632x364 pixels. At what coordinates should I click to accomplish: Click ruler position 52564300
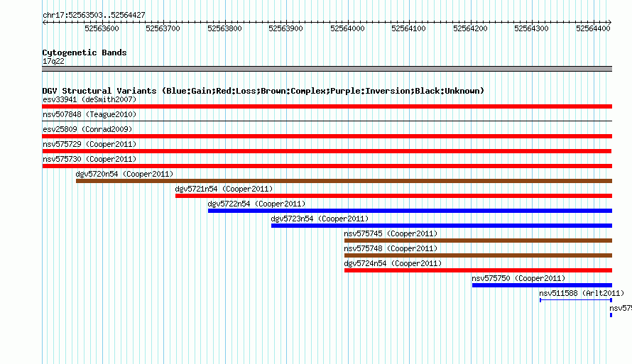pos(532,28)
